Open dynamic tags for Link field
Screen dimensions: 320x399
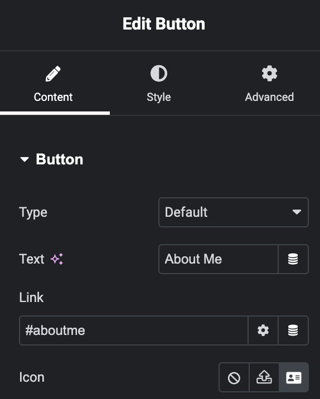pyautogui.click(x=293, y=330)
